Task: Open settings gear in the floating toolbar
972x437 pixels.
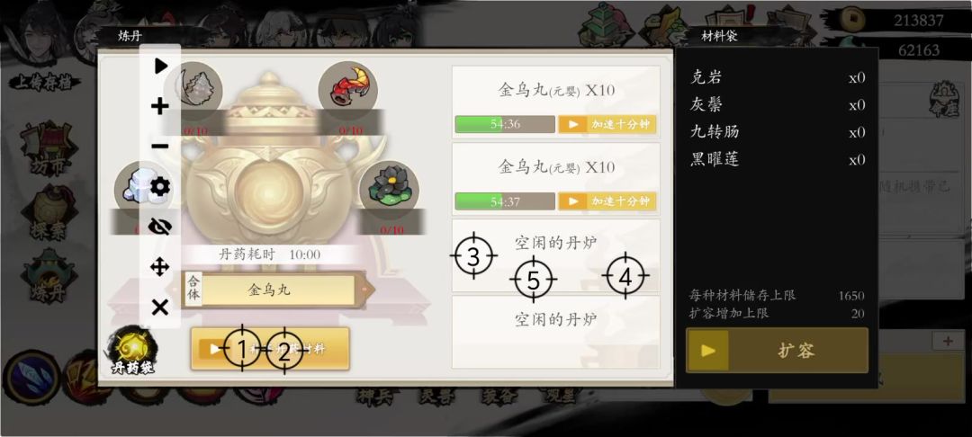Action: click(x=160, y=186)
